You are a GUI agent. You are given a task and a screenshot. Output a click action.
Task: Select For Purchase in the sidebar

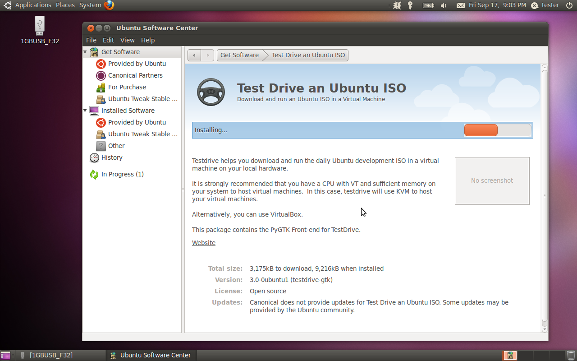127,87
